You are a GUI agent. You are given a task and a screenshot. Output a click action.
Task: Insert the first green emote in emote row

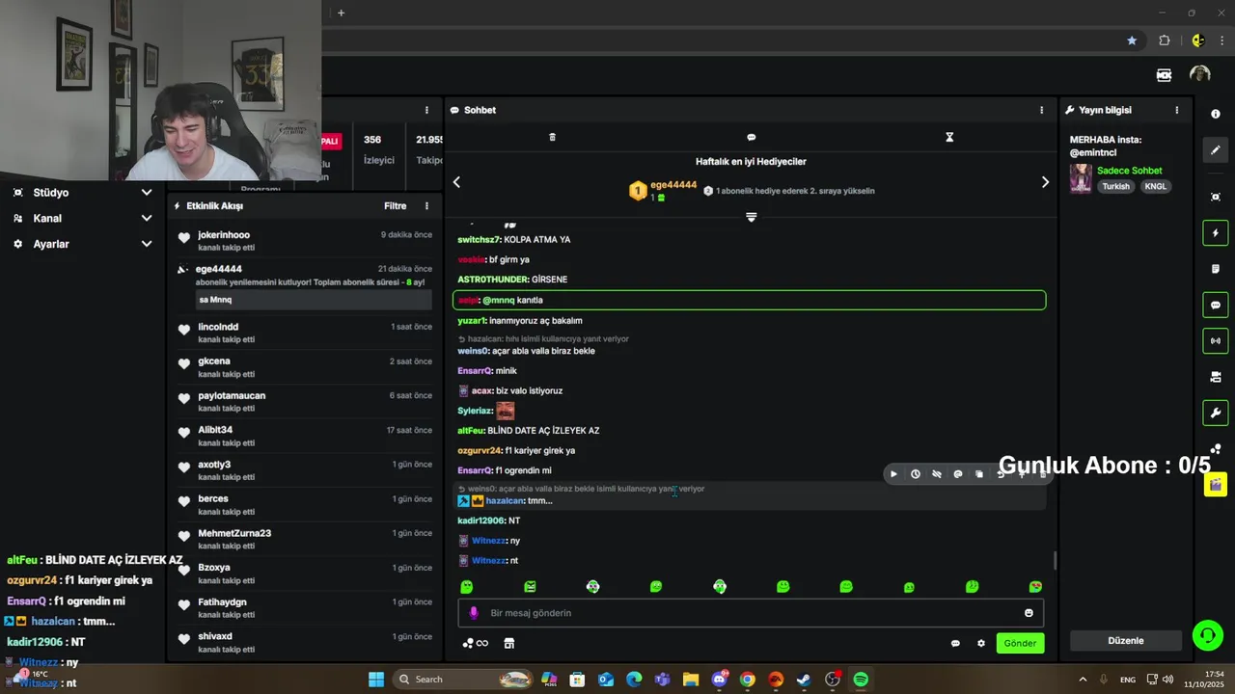click(467, 586)
